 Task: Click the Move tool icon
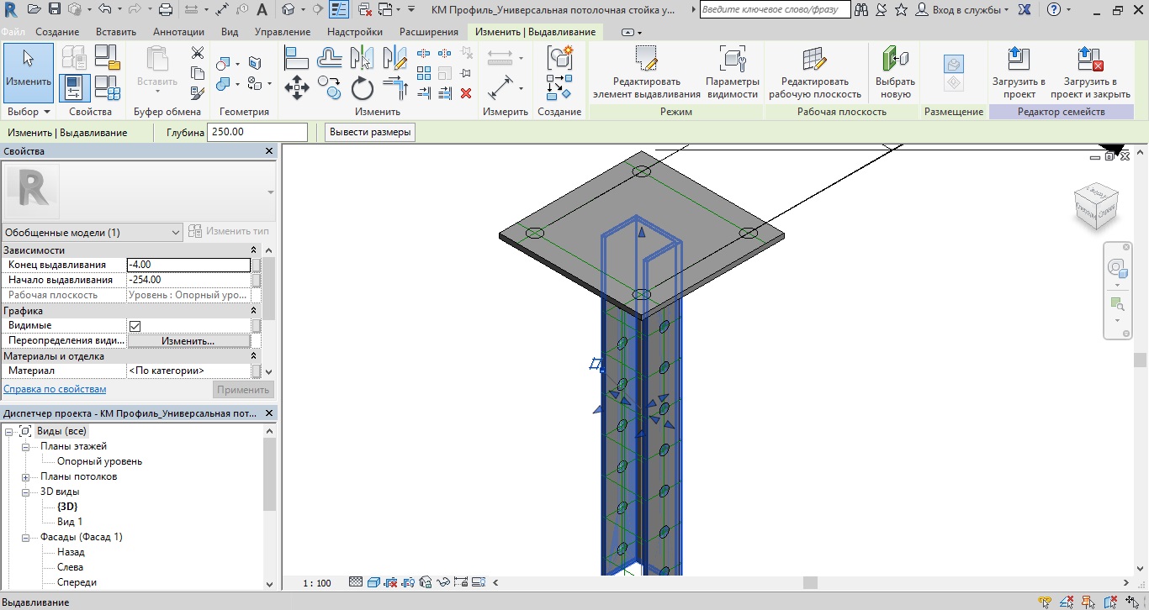[296, 87]
